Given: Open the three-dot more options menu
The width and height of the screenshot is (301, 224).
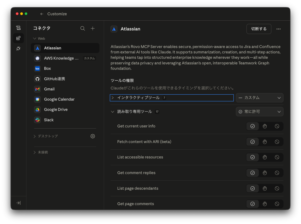Looking at the screenshot, I should (278, 29).
